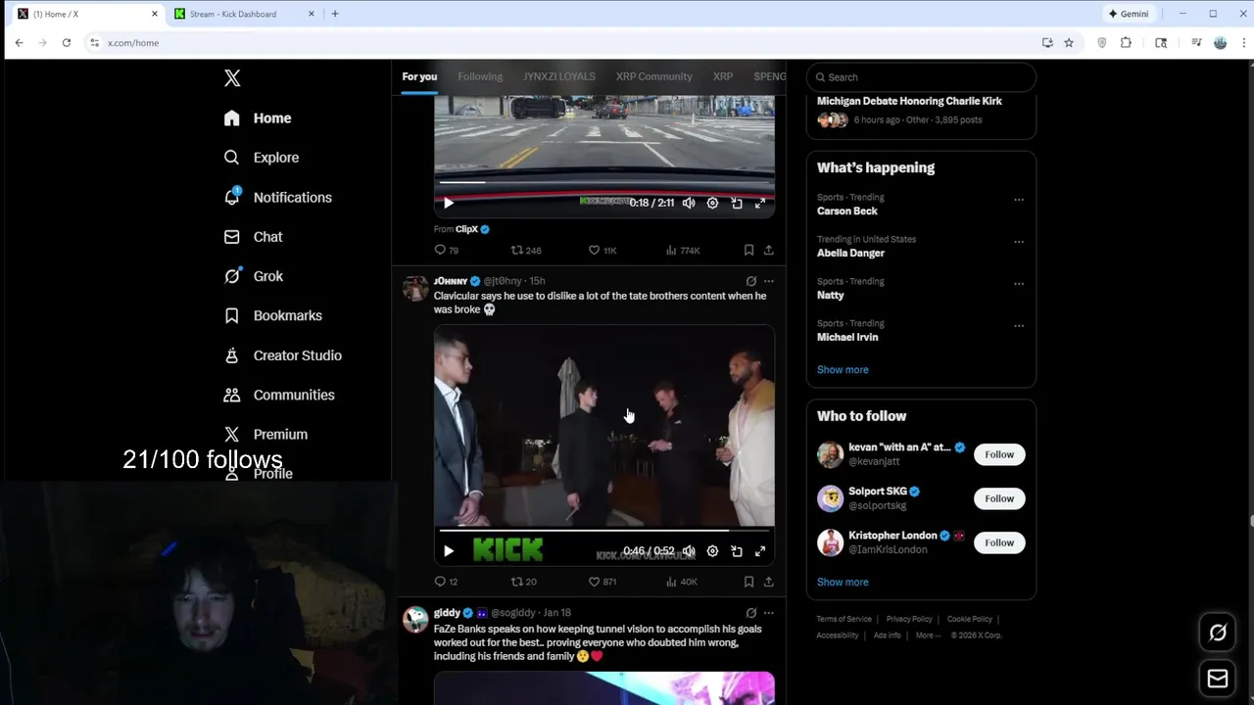Open Grok actions on J0hnny post
This screenshot has height=705, width=1254.
[x=750, y=281]
